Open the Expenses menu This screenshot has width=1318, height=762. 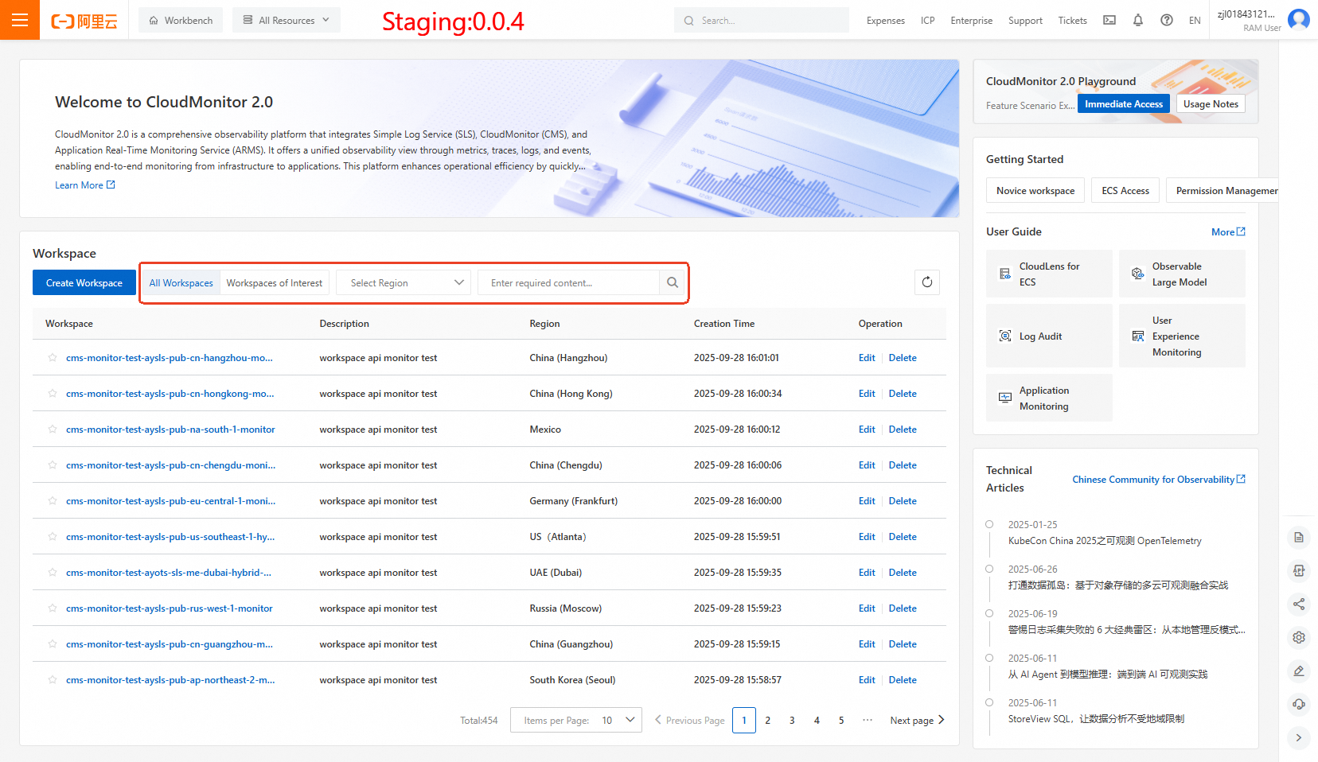pyautogui.click(x=886, y=21)
